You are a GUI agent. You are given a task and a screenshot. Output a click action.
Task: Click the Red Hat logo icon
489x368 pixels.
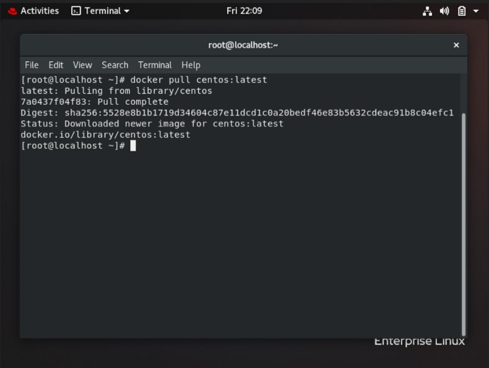[x=12, y=11]
